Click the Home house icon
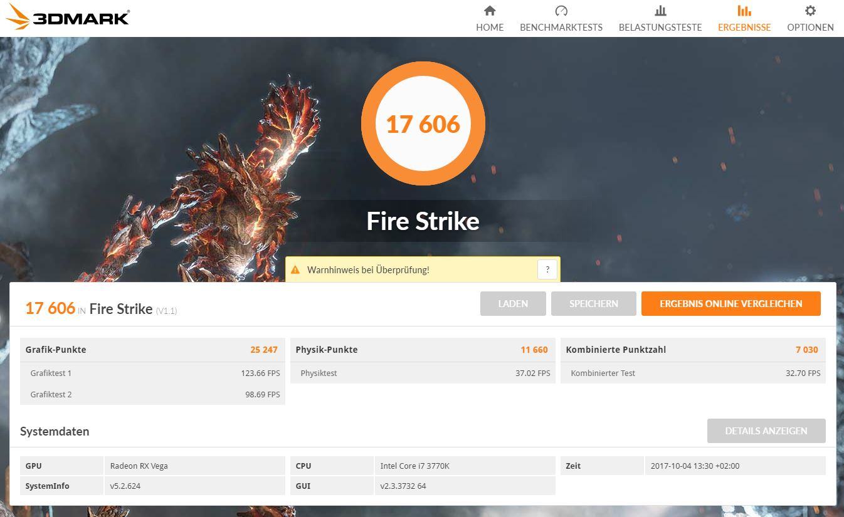The width and height of the screenshot is (844, 517). tap(490, 11)
